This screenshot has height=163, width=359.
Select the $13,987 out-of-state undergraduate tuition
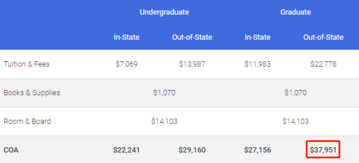[x=192, y=64]
